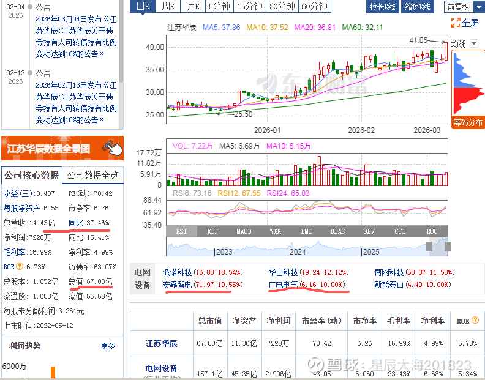Open the 03-04 convertible bond announcement link
Screen dimensions: 485x380
click(76, 37)
